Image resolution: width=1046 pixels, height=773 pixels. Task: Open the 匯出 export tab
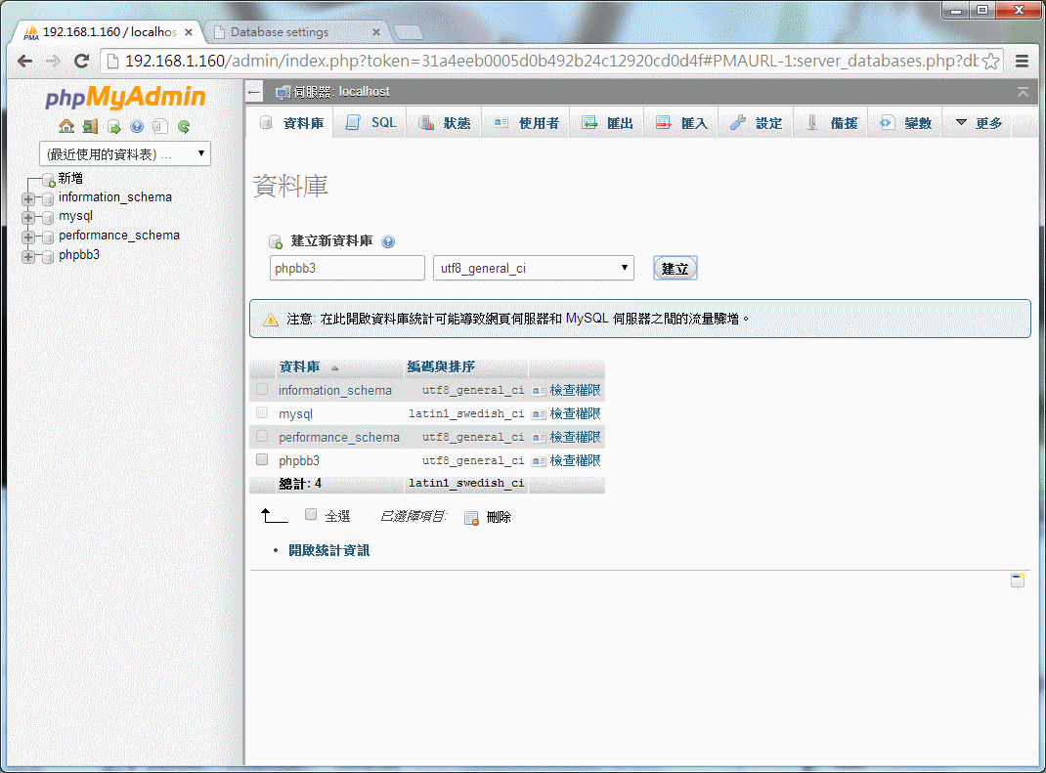coord(607,123)
